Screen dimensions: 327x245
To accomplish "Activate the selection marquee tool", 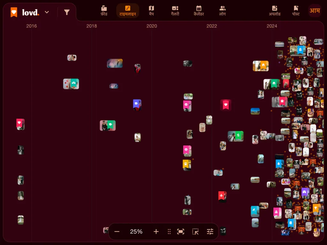I will [195, 232].
